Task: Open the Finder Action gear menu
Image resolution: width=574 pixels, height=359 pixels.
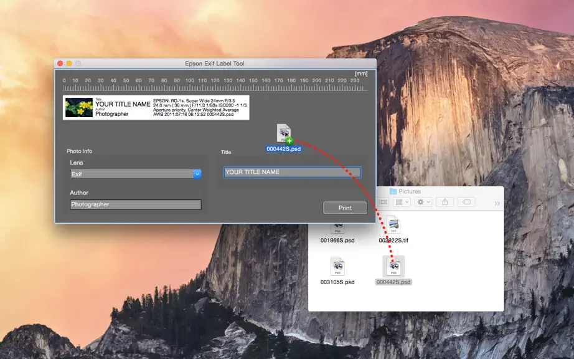Action: click(x=424, y=202)
